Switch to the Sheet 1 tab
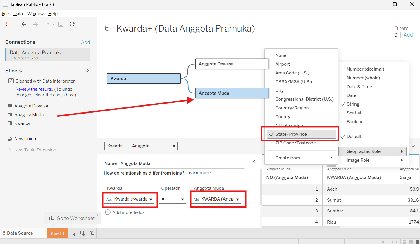 57,233
